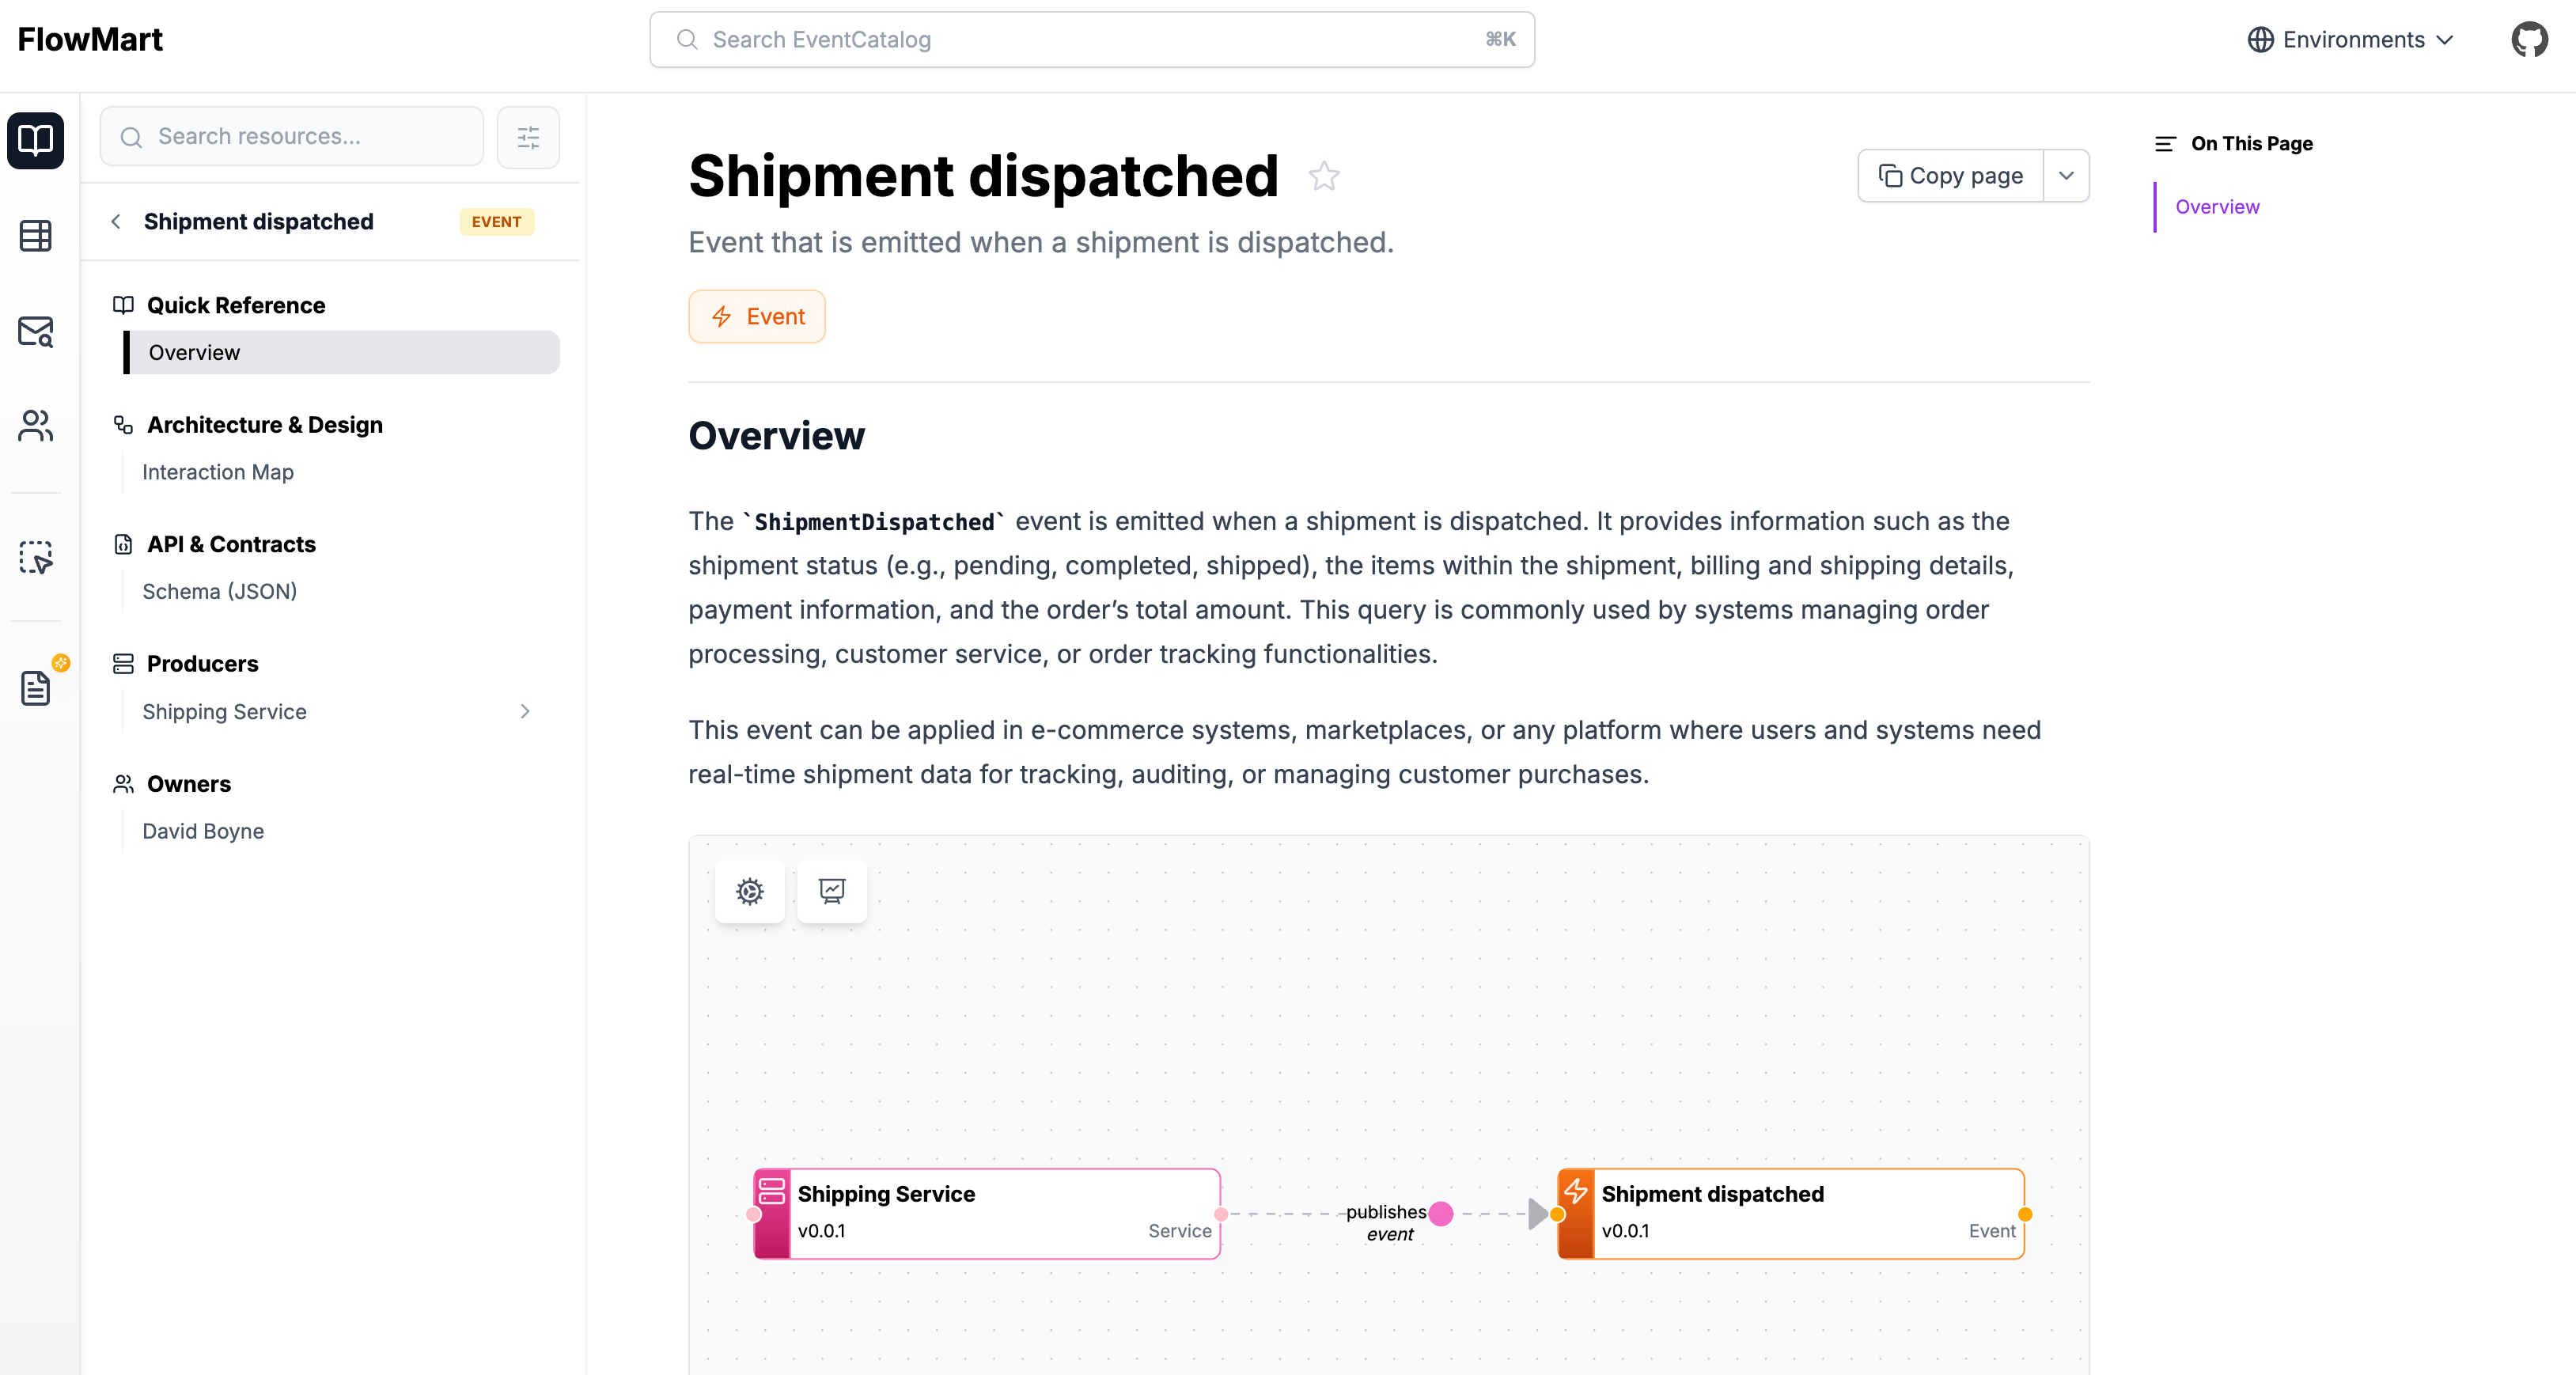This screenshot has height=1375, width=2576.
Task: Open the visualiser selection cursor icon
Action: [36, 557]
